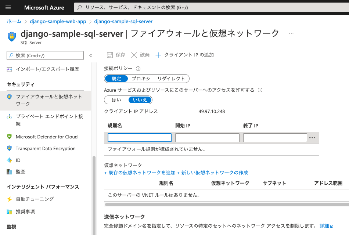Click the 破棄 discard button
This screenshot has width=349, height=235.
coord(140,55)
